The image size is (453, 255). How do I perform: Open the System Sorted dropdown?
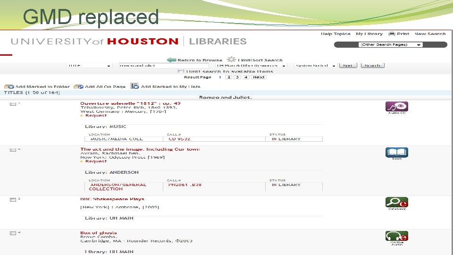point(316,66)
